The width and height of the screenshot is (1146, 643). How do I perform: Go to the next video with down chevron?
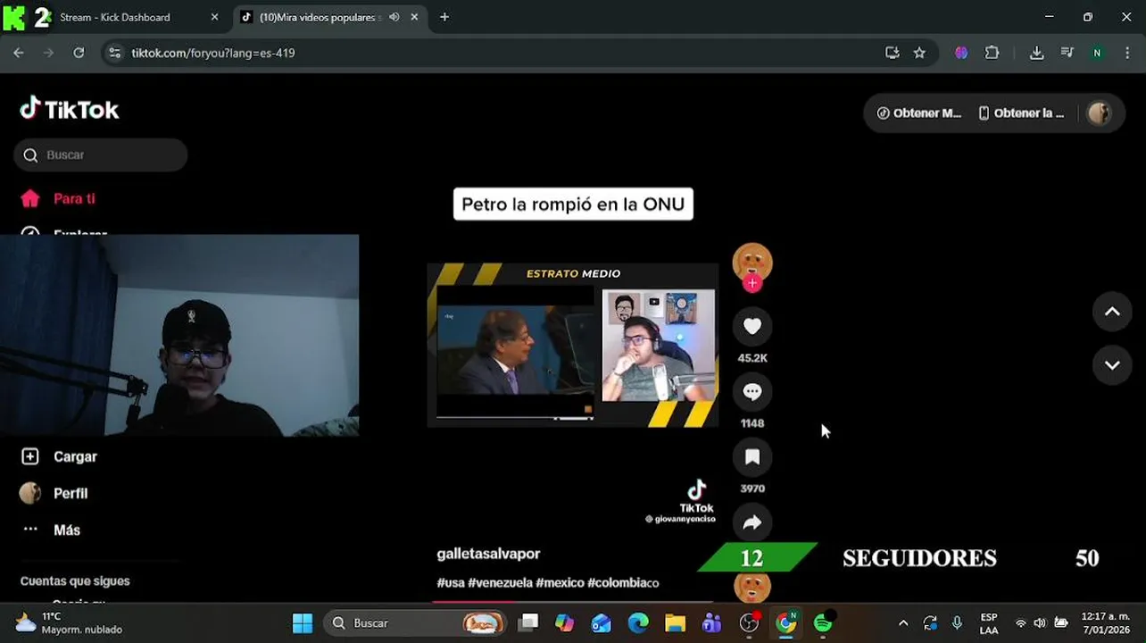(1112, 364)
